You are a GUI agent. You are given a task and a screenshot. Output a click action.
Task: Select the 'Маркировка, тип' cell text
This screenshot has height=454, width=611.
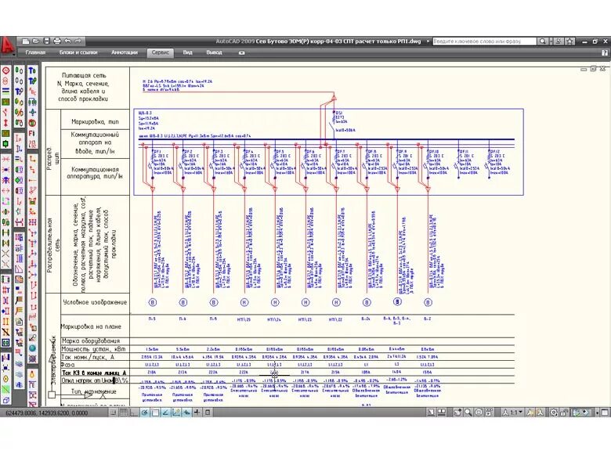point(95,122)
